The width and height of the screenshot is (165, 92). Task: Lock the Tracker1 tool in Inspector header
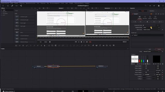pos(161,14)
